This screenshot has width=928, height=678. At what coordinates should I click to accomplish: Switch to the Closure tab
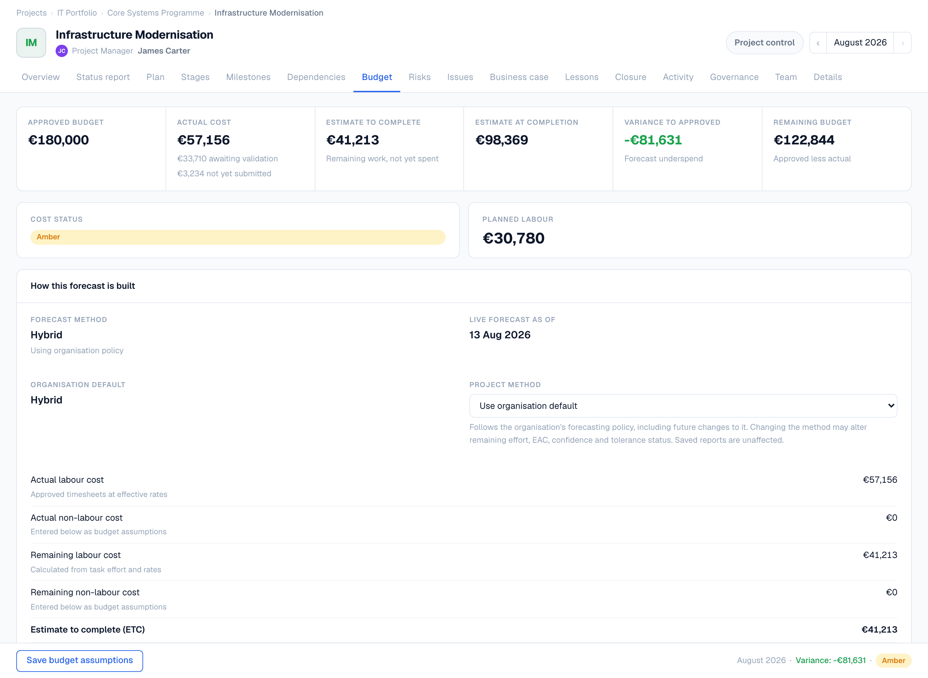[x=631, y=77]
